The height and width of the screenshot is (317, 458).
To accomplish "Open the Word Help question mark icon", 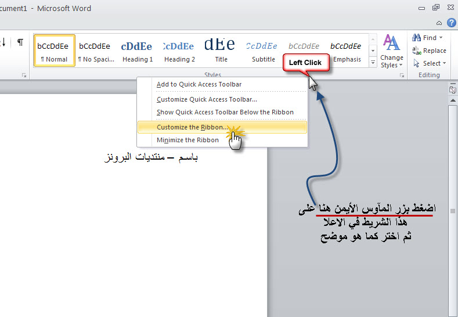I will click(x=452, y=23).
